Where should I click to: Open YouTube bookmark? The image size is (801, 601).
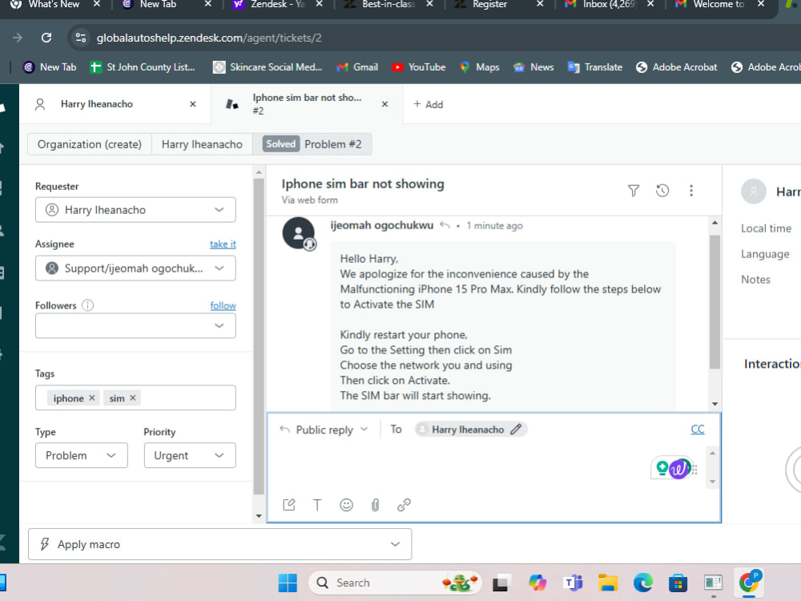tap(418, 67)
